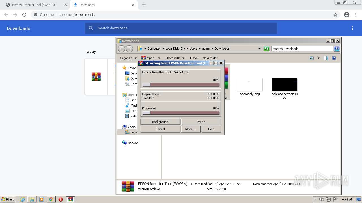Click the RAR file icon on Chrome downloads card
Screen dimensions: 362x203
(x=96, y=77)
